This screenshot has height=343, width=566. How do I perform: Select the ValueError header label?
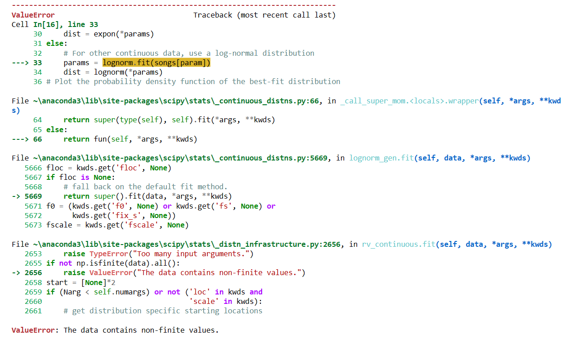31,15
